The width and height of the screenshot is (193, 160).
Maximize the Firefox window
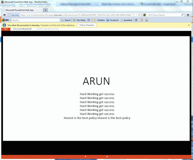click(x=181, y=1)
